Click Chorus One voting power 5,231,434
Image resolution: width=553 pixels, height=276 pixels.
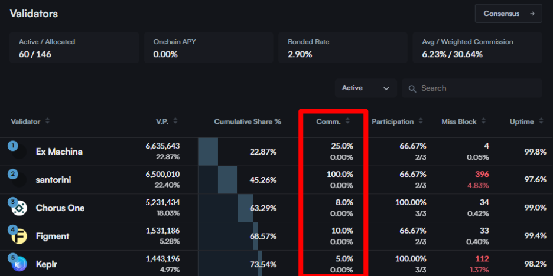coord(162,202)
